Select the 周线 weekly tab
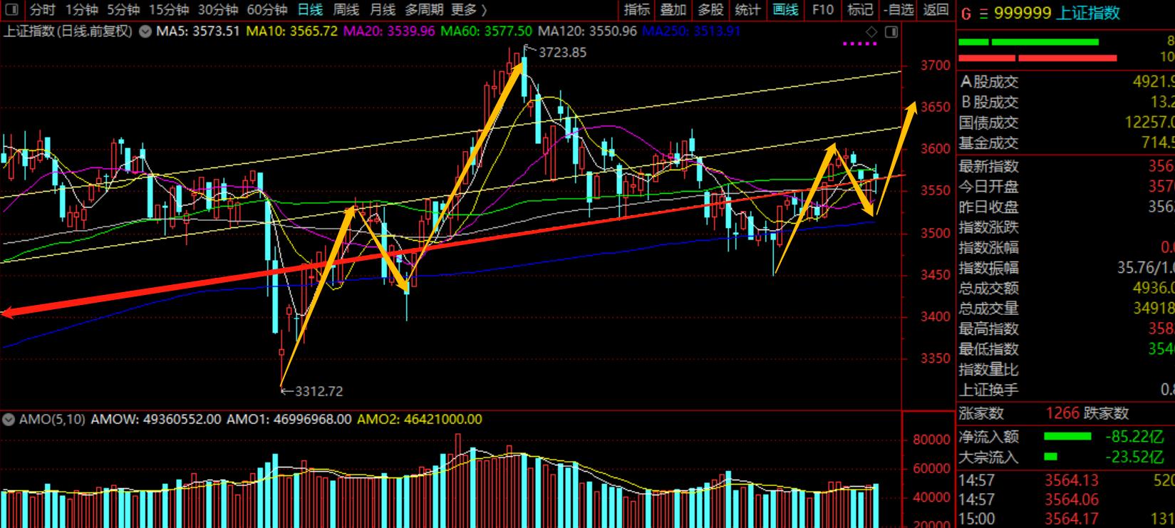The image size is (1175, 528). coord(346,9)
